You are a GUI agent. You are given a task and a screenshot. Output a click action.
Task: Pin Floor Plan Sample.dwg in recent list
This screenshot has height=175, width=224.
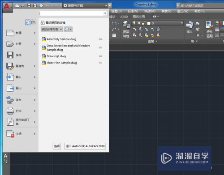pyautogui.click(x=101, y=63)
